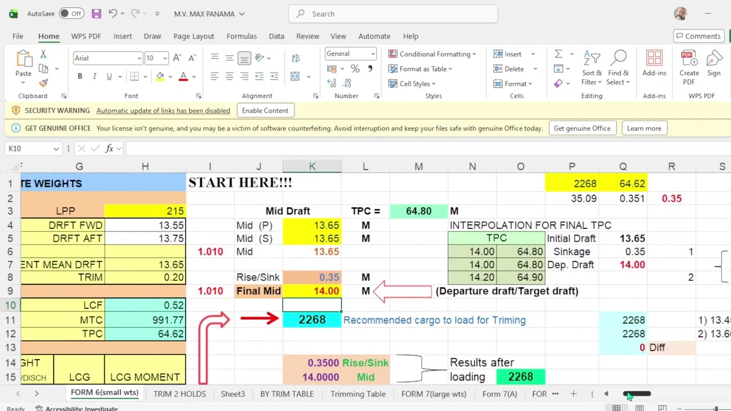Increase font size with the larger A icon

tap(177, 58)
